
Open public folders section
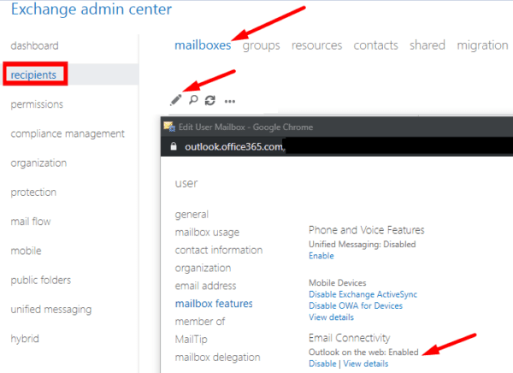pos(41,280)
